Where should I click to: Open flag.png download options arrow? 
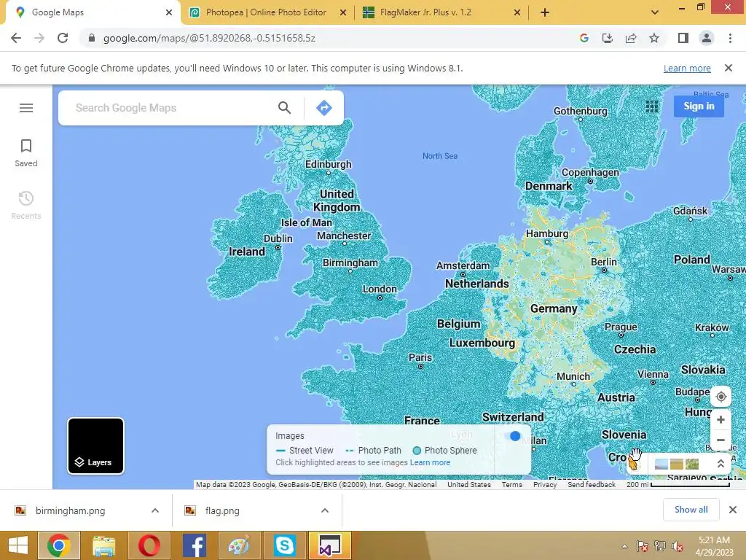click(x=325, y=510)
